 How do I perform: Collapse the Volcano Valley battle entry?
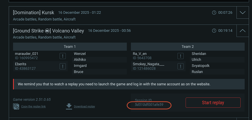pos(243,31)
